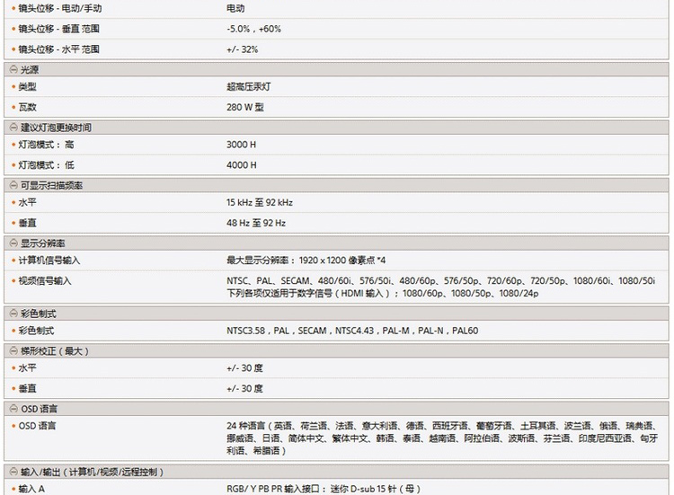
Task: Click the 3000 H lamp life value
Action: coord(242,145)
